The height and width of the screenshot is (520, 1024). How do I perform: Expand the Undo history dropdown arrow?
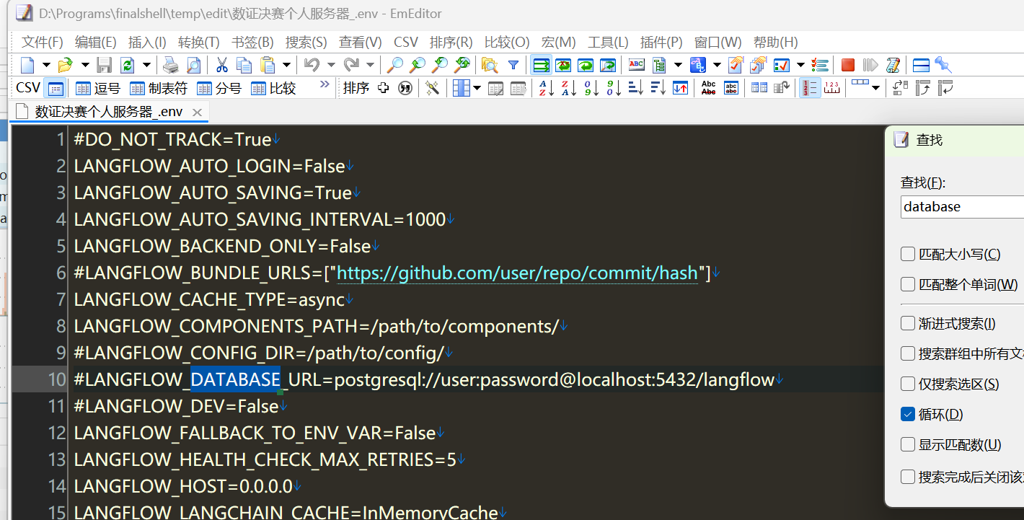[331, 65]
